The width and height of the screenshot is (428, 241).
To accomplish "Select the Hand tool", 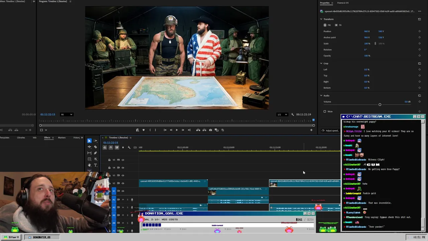I will click(x=89, y=165).
